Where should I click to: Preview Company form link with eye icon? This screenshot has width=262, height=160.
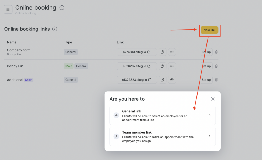pyautogui.click(x=172, y=52)
